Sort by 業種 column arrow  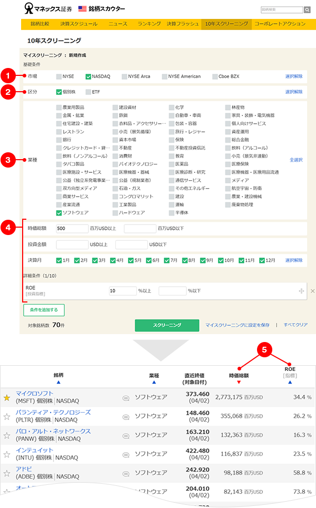[x=154, y=382]
